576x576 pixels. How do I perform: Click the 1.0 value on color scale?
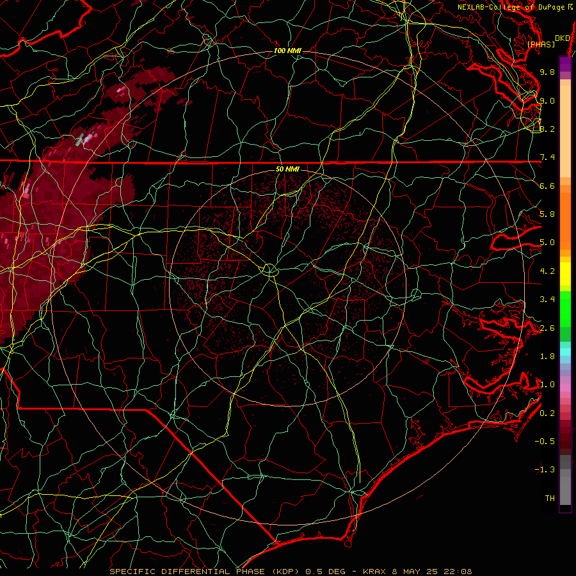pos(547,385)
